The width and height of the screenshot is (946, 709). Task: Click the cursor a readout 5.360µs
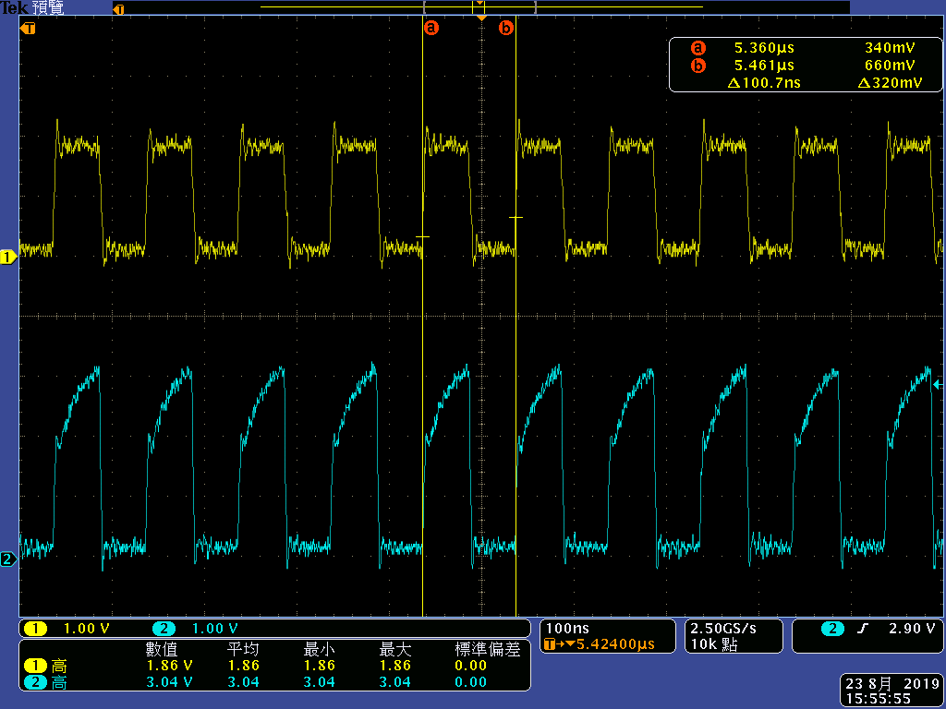point(764,48)
